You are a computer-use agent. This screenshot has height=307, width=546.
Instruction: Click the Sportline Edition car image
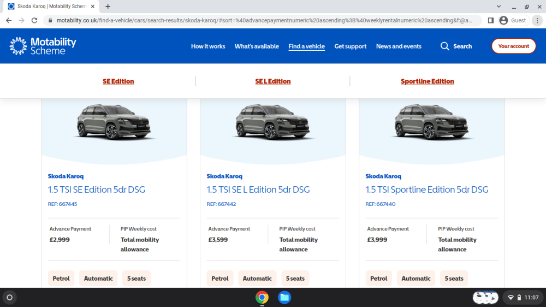point(431,122)
